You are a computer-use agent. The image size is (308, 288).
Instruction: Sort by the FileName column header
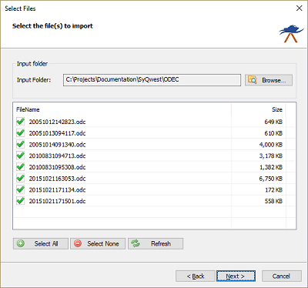click(122, 109)
